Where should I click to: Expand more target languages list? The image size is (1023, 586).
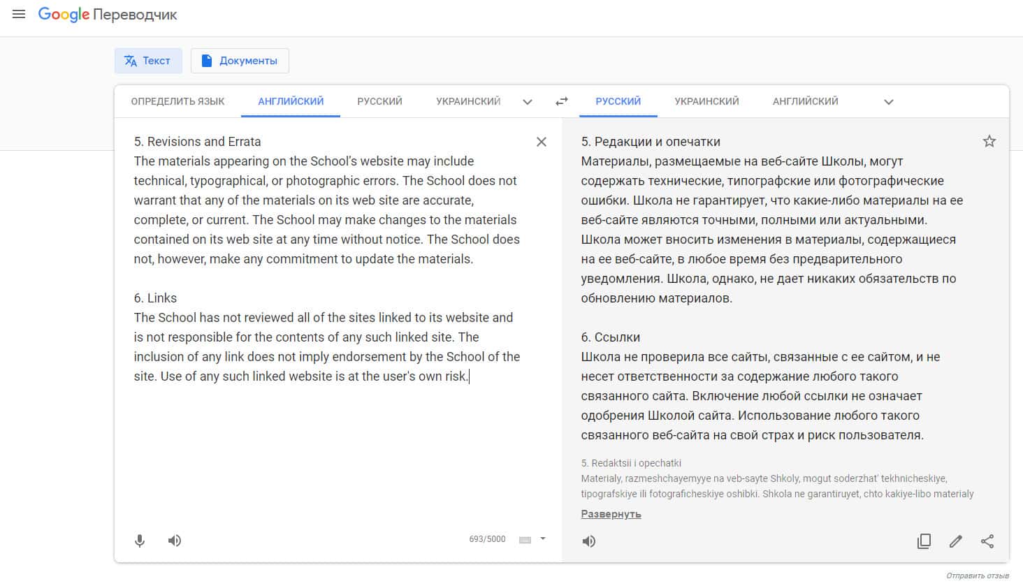[x=889, y=102]
